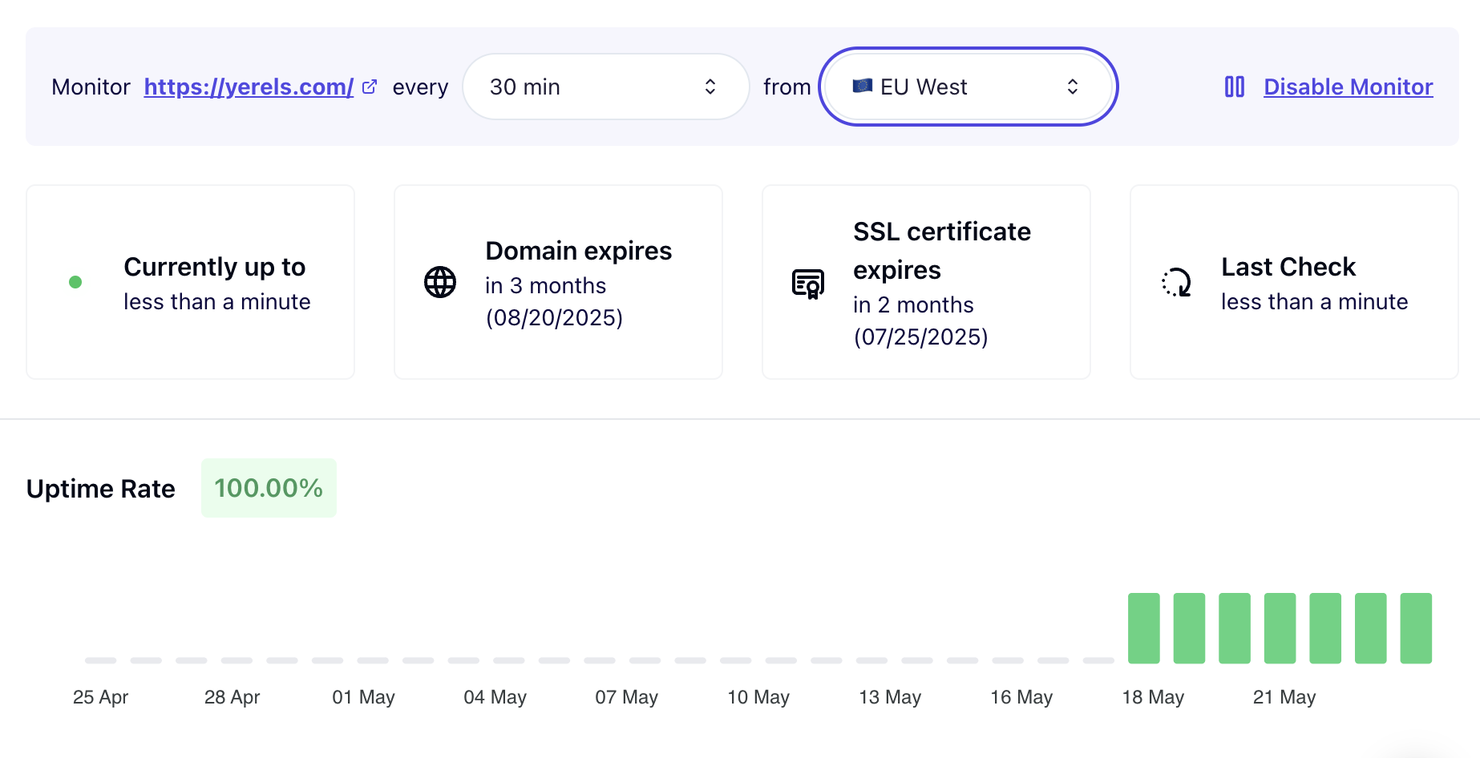Open the https://yerels.com/ monitor link

click(249, 87)
